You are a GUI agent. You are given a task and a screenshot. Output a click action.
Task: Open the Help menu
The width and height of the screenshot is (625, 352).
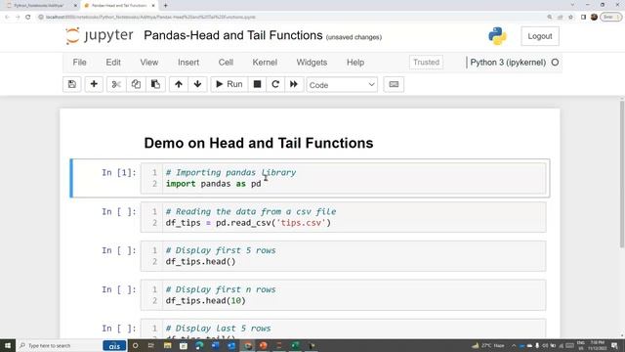[355, 63]
